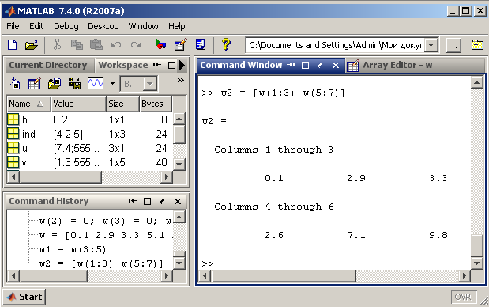The height and width of the screenshot is (307, 489).
Task: Show more Workspace toolbar options chevron
Action: point(181,80)
